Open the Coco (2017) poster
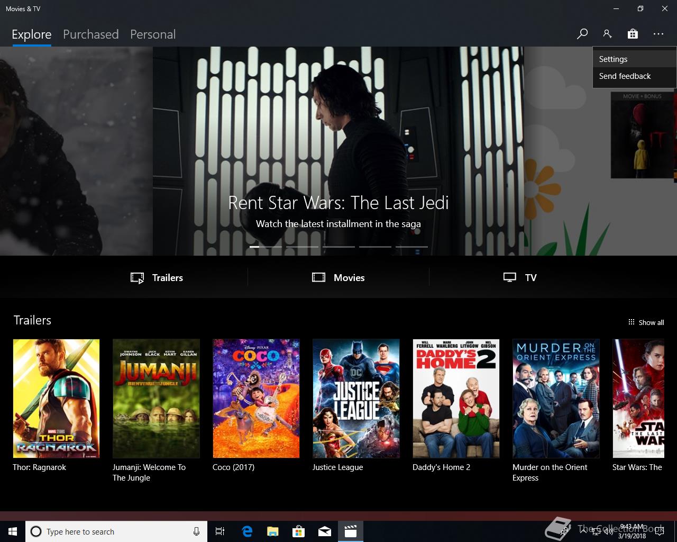Screen dimensions: 677x542 [256, 399]
